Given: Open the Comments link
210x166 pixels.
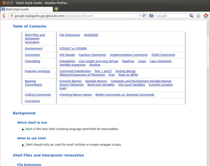Looking at the screenshot, I should click(x=32, y=55).
